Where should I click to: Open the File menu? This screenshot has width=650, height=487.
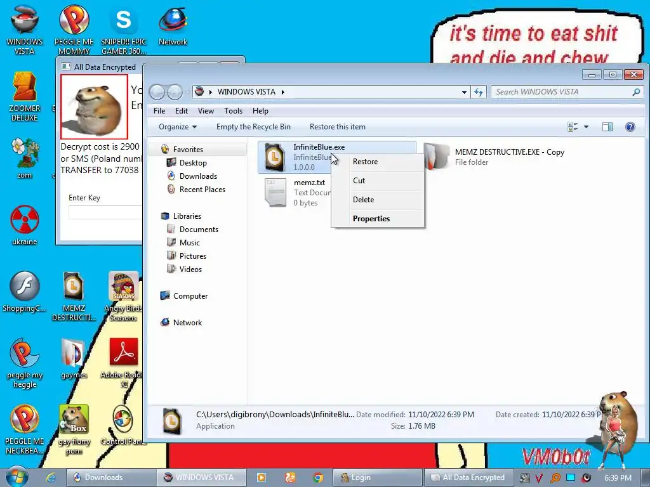159,111
